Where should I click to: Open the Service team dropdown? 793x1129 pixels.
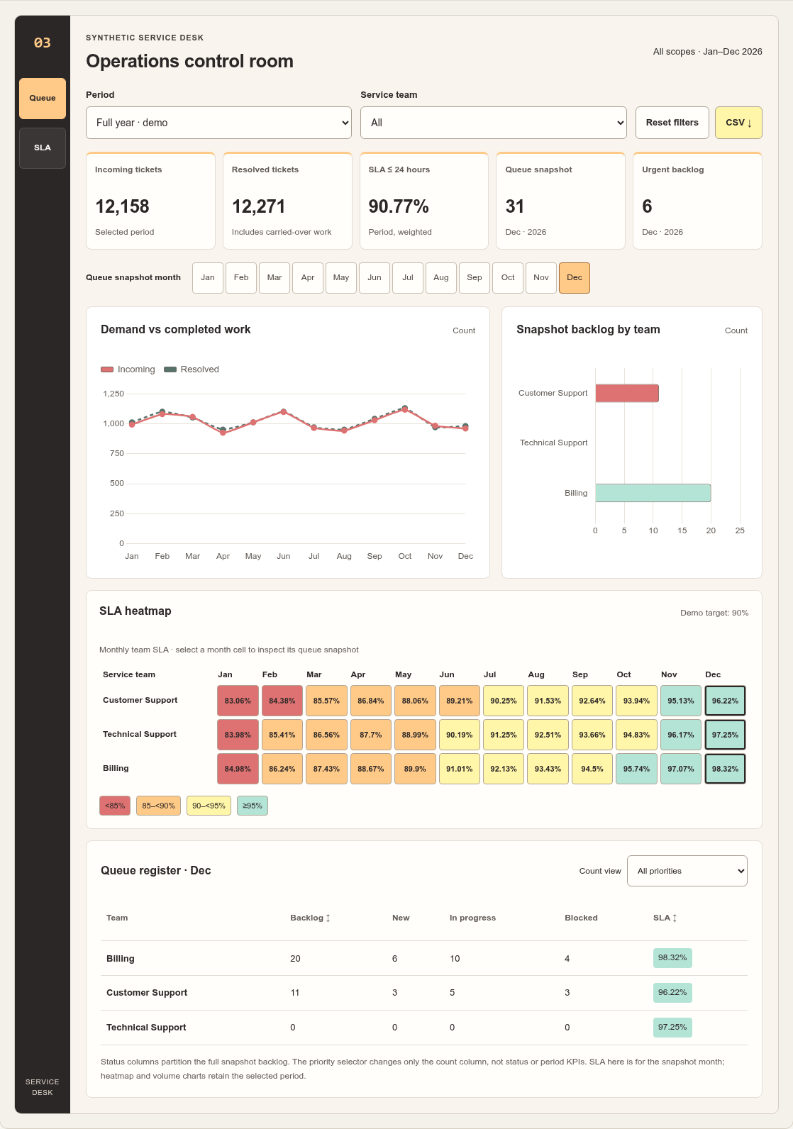(494, 123)
